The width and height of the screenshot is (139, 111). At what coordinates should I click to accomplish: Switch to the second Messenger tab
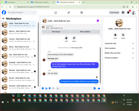click(43, 2)
